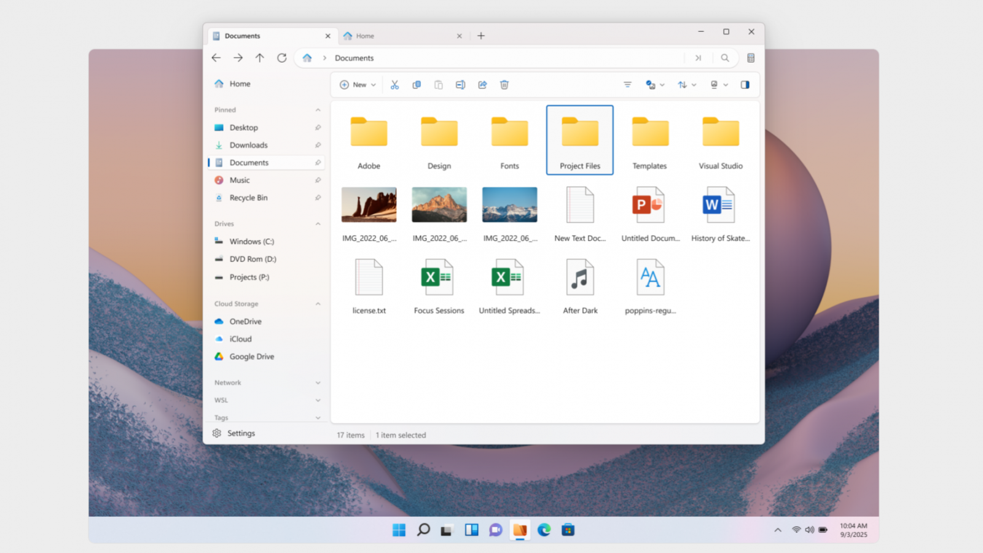The image size is (983, 553).
Task: Open a new tab with the plus button
Action: pyautogui.click(x=481, y=36)
